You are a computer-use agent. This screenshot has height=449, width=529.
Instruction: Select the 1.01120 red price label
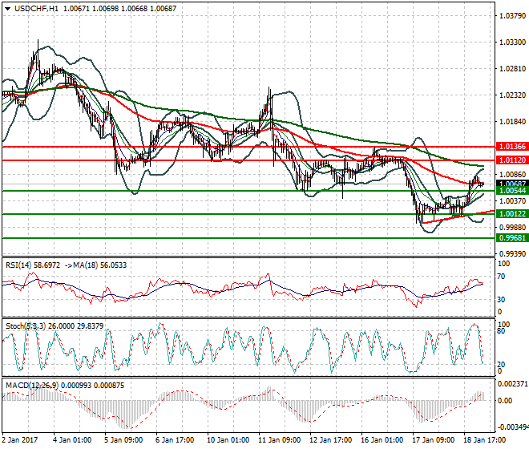tap(511, 160)
